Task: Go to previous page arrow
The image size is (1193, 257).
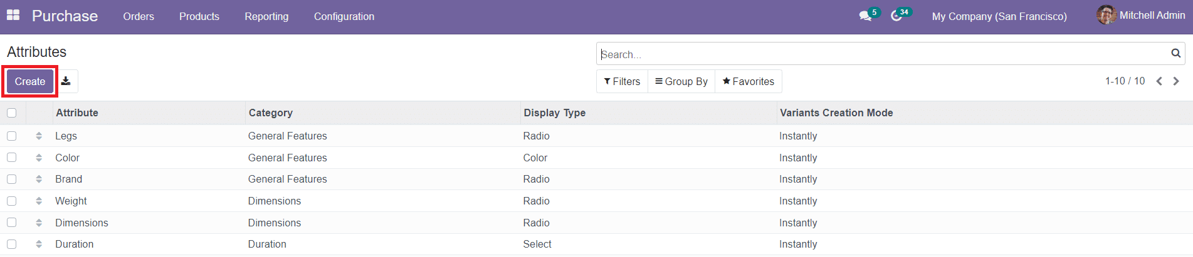Action: 1159,81
